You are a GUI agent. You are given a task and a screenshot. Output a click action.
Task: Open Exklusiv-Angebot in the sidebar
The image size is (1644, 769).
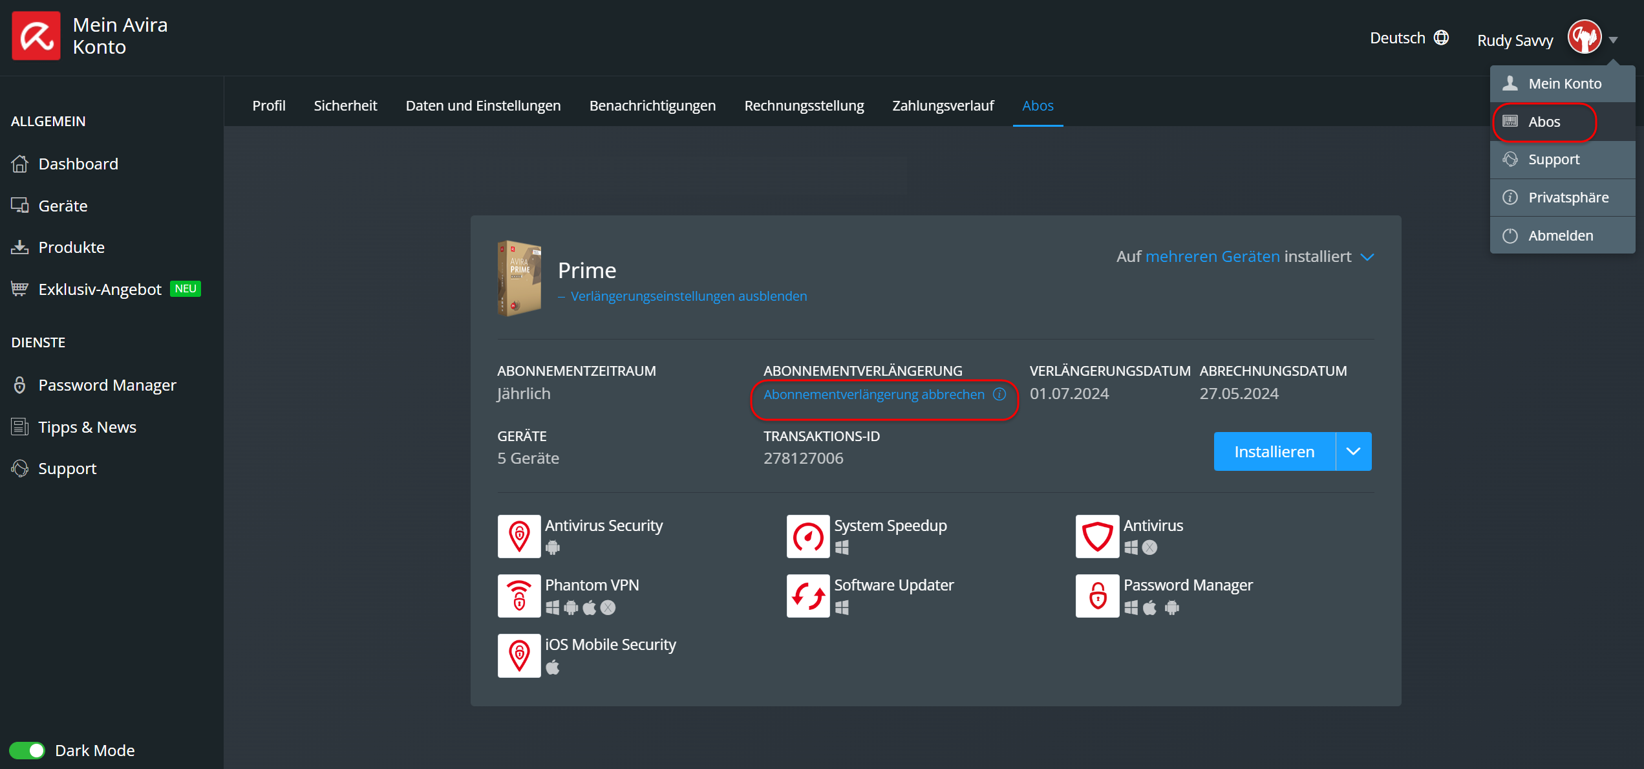(x=100, y=289)
